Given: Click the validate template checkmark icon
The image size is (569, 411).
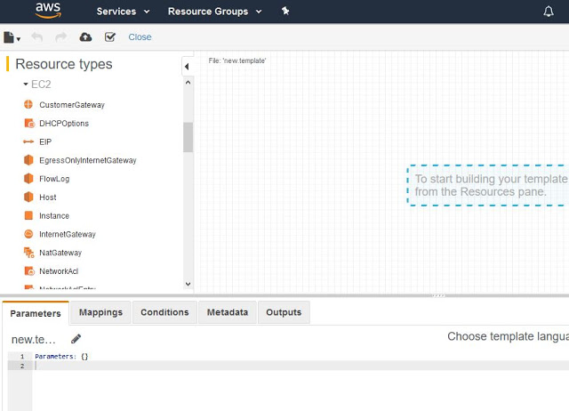Looking at the screenshot, I should pos(110,36).
